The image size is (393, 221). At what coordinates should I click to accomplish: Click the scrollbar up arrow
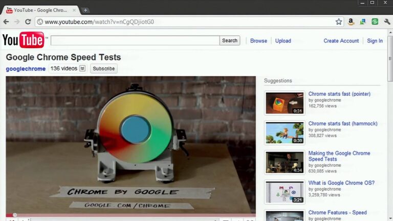coord(390,33)
